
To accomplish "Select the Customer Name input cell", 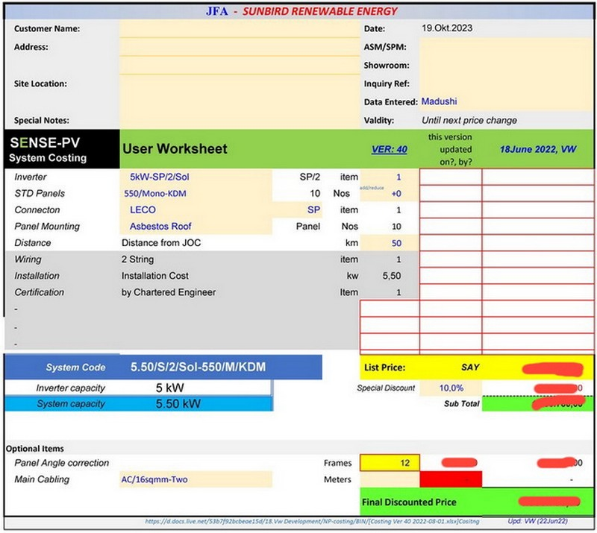I will 240,29.
